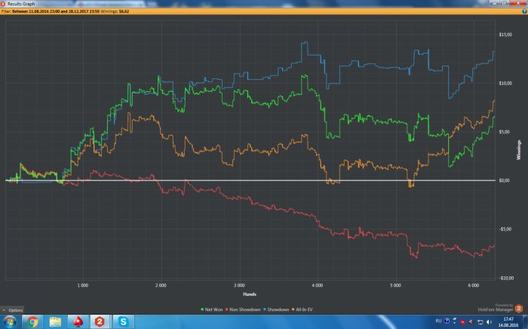Toggle the Non Showdown legend entry
The height and width of the screenshot is (329, 528).
(243, 309)
